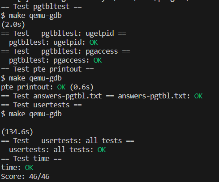Click the OK after answers-pgtbl.txt
This screenshot has width=219, height=182.
(198, 96)
